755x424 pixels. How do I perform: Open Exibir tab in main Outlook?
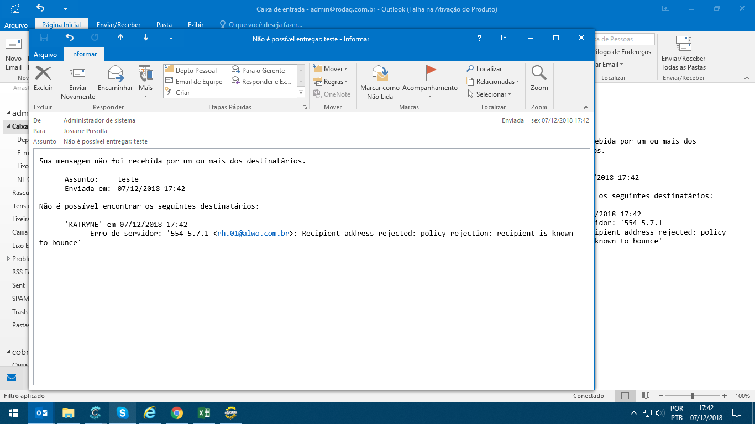coord(196,24)
